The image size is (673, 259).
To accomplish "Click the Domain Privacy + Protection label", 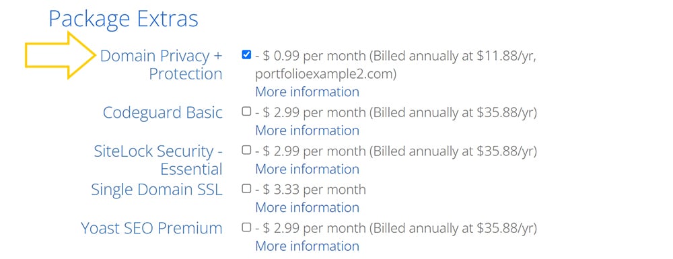I will [162, 65].
